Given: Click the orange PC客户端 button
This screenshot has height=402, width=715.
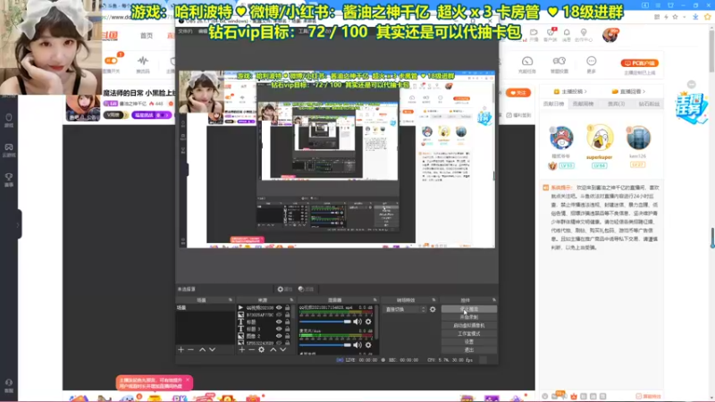Looking at the screenshot, I should click(x=639, y=63).
